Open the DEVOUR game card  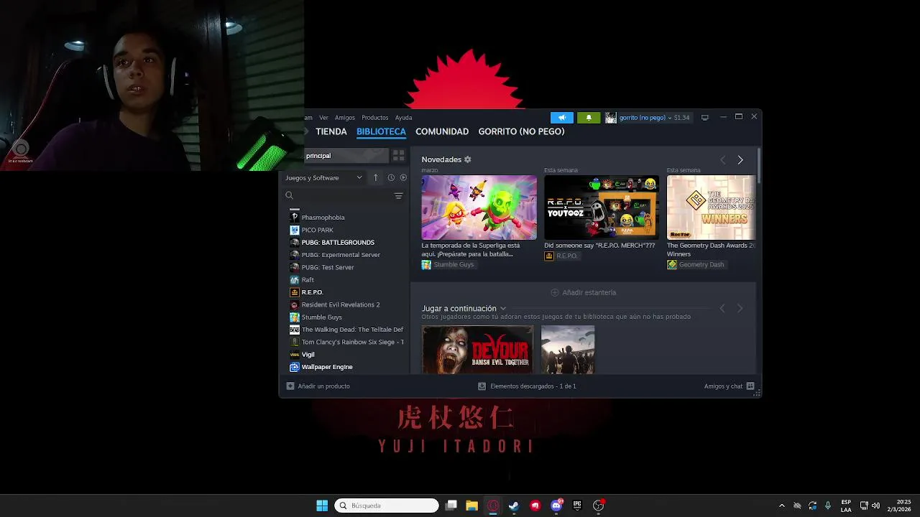click(478, 350)
